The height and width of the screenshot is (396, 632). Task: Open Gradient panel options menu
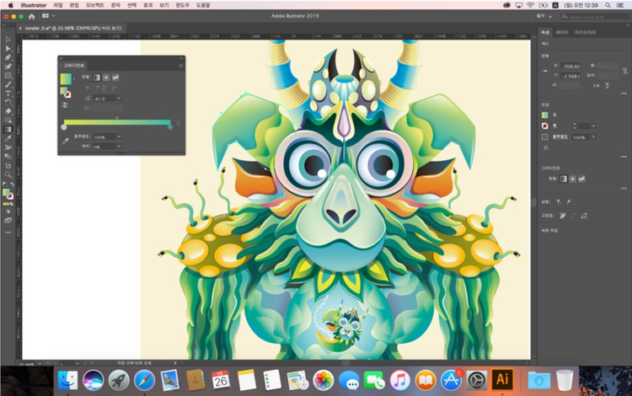tap(181, 65)
